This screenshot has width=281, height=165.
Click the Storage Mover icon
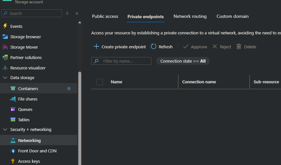(5, 47)
